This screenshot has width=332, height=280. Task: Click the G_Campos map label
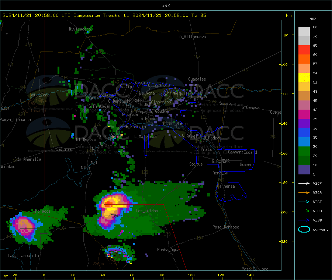pyautogui.click(x=250, y=107)
